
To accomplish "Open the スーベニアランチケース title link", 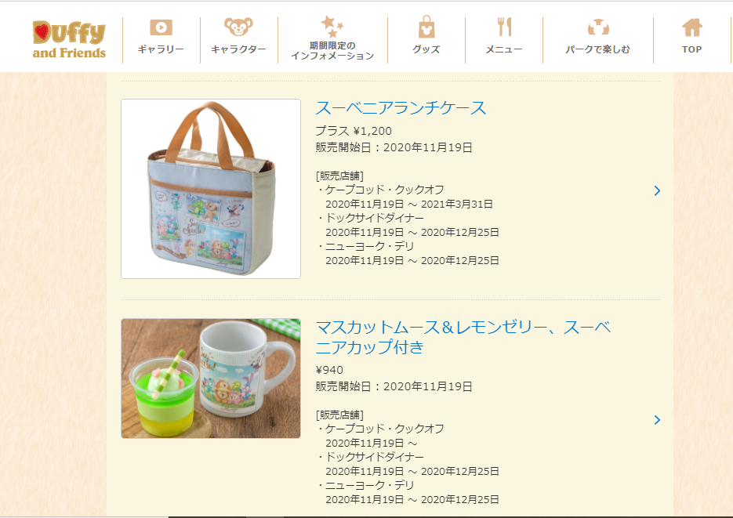I will [401, 108].
